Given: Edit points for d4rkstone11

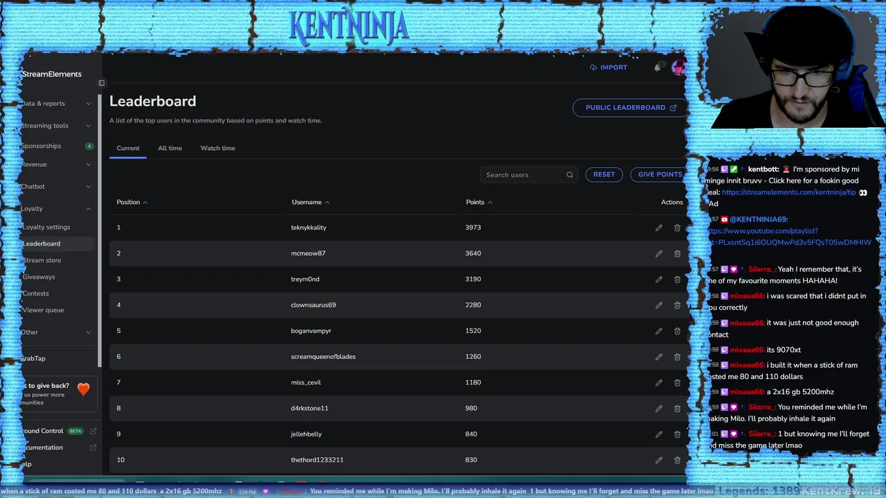Looking at the screenshot, I should [x=658, y=408].
